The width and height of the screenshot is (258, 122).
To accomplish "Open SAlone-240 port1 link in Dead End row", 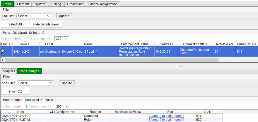I will (166, 116).
